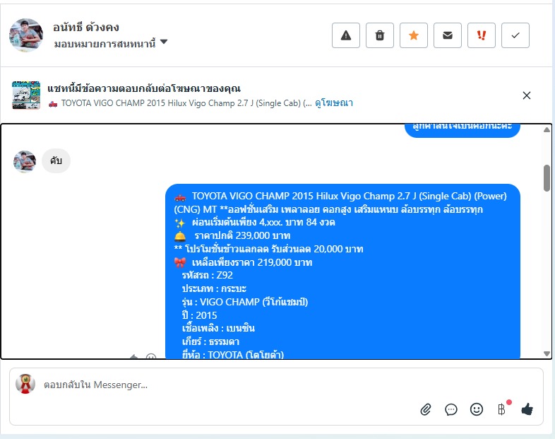Mark conversation done with the checkmark button
The width and height of the screenshot is (555, 439).
pyautogui.click(x=515, y=35)
